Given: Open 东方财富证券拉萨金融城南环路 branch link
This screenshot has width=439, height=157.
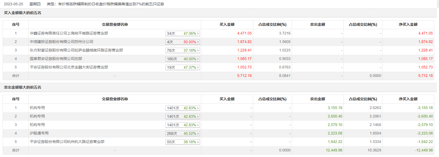Looking at the screenshot, I should [x=76, y=50].
